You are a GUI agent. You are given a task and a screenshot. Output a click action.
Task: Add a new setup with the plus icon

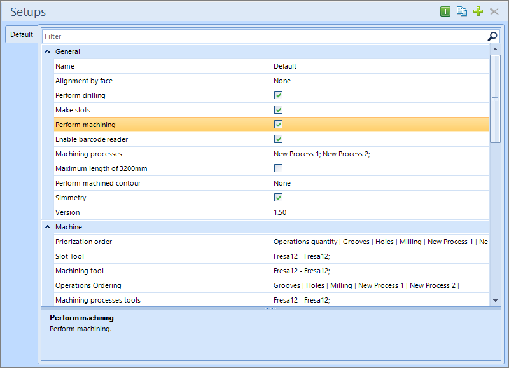(x=478, y=11)
